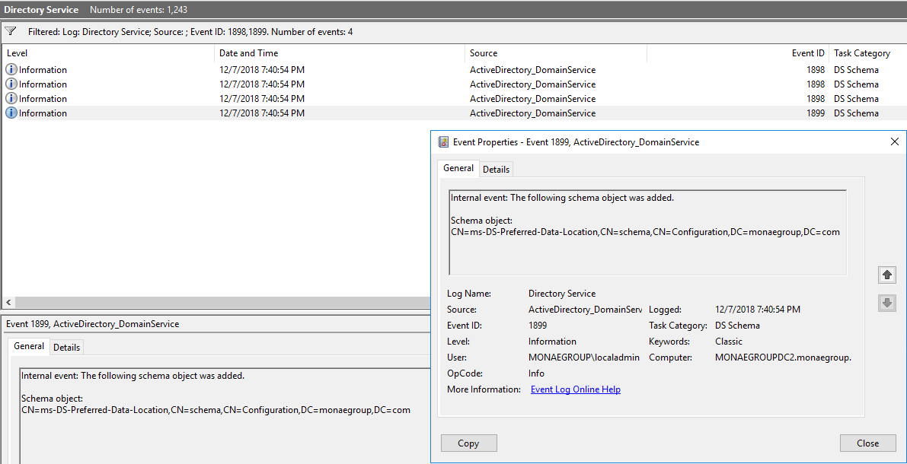Click the information icon of Event 1899 row
Image resolution: width=907 pixels, height=464 pixels.
coord(11,113)
